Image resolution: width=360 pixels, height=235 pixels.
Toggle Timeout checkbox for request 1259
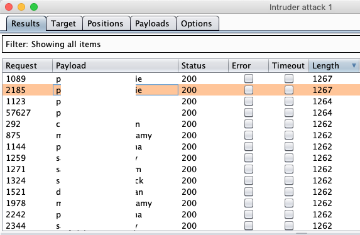[x=289, y=158]
